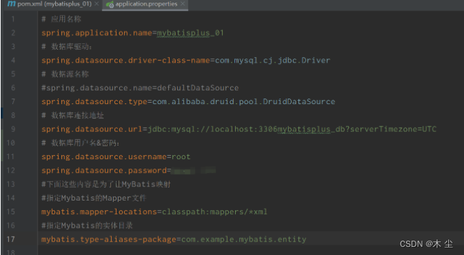Click the spring.datasource.username key
464x255 pixels.
[x=104, y=156]
